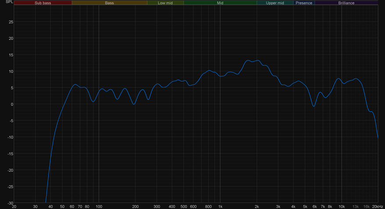Click the SPL axis title
The width and height of the screenshot is (385, 209).
point(3,2)
